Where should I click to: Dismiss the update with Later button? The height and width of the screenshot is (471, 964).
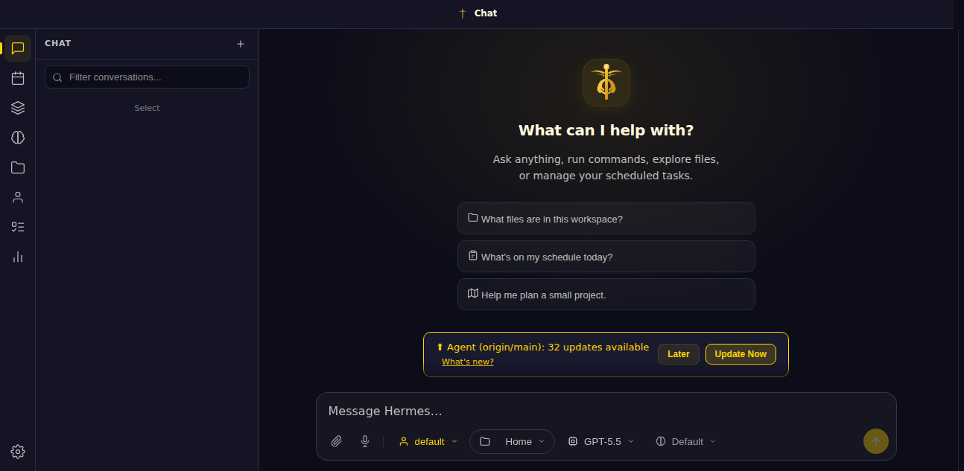point(679,354)
